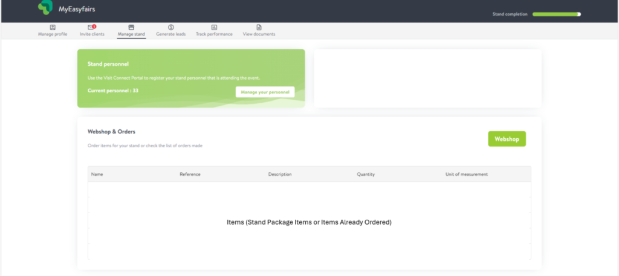Click the Manage stand booth icon
This screenshot has width=619, height=276.
[131, 27]
